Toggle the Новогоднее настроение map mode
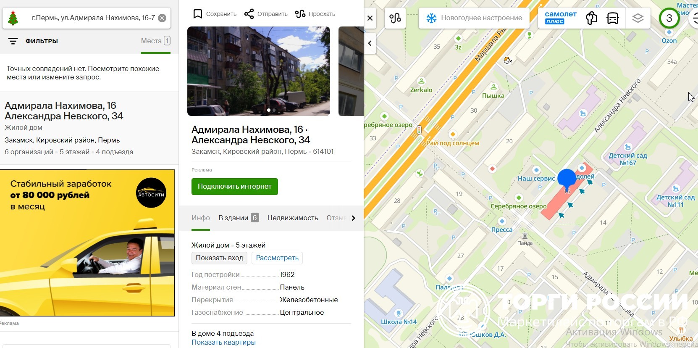 [x=474, y=18]
